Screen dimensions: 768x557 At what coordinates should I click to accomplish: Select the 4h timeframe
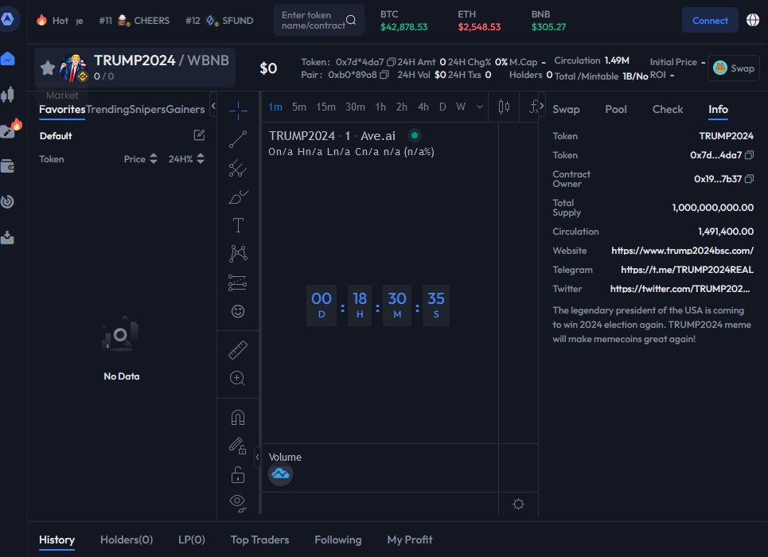[x=423, y=107]
